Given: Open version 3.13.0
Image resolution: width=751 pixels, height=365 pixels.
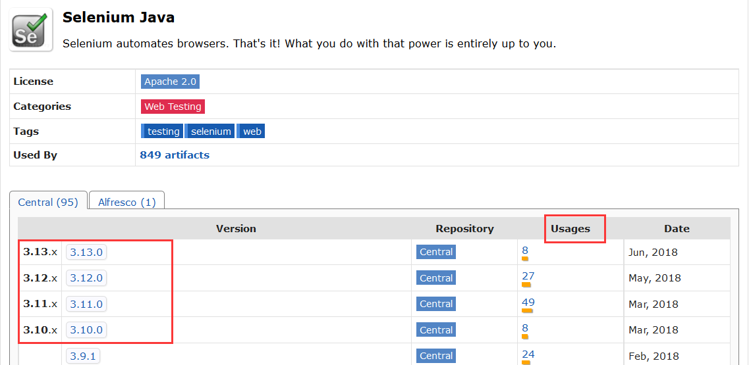Looking at the screenshot, I should pos(86,252).
